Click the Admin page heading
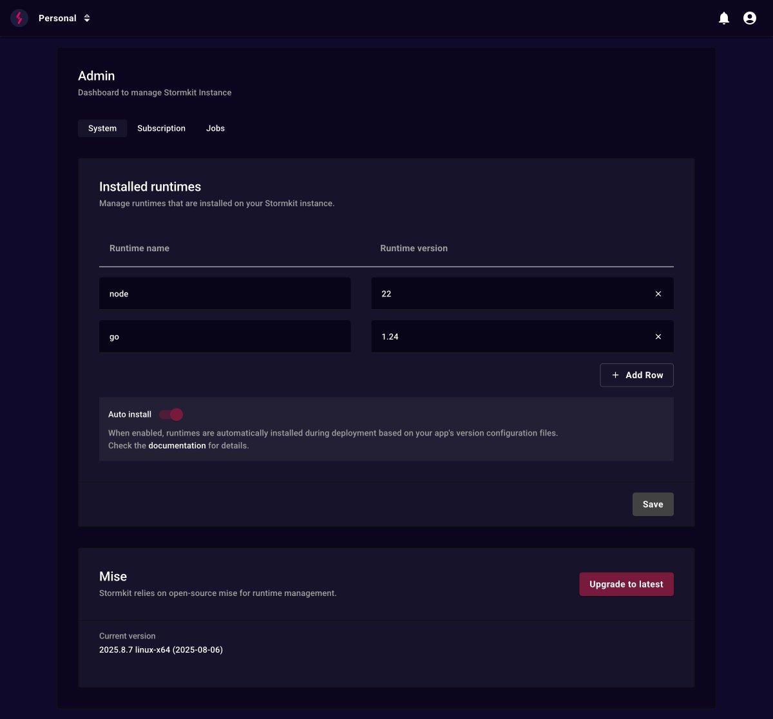The image size is (773, 719). [97, 76]
